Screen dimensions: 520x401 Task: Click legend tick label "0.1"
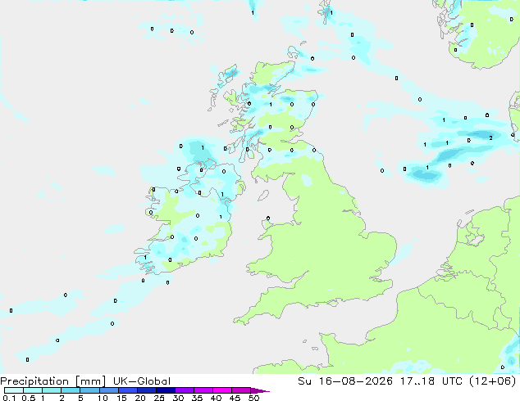coord(9,398)
